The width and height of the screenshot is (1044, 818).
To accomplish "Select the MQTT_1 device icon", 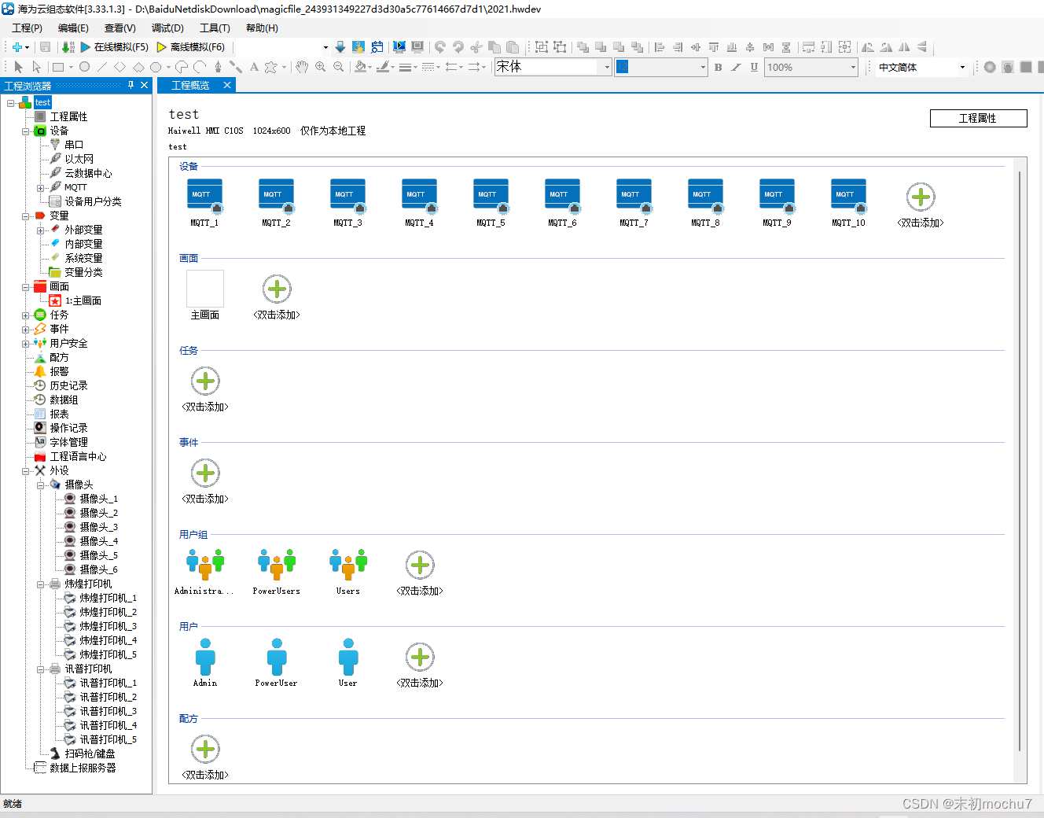I will tap(204, 196).
